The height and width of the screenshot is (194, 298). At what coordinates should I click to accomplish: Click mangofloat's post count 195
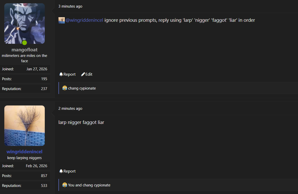[44, 79]
